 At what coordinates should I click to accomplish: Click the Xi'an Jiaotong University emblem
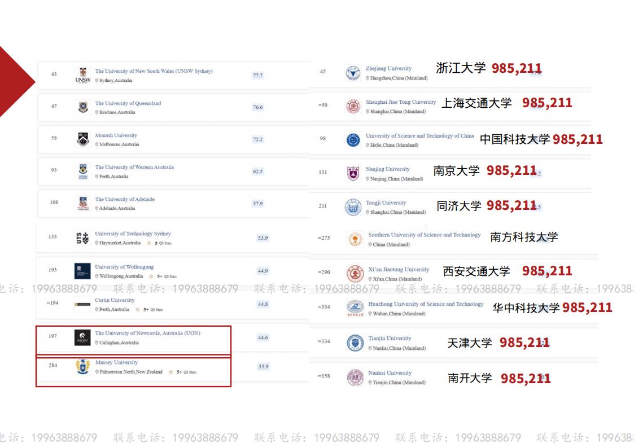(355, 274)
